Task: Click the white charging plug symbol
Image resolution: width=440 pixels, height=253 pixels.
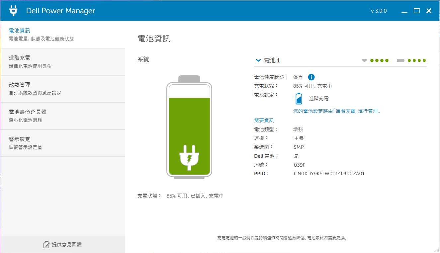Action: click(x=189, y=157)
